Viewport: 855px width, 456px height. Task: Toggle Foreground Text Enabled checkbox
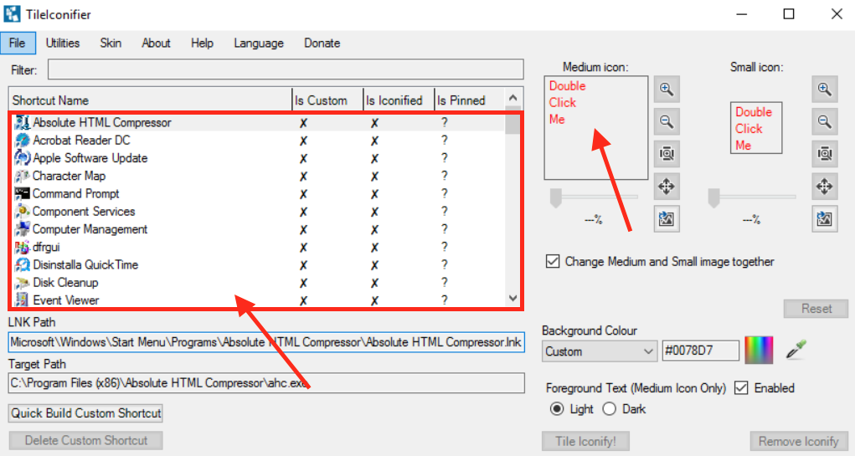coord(741,388)
